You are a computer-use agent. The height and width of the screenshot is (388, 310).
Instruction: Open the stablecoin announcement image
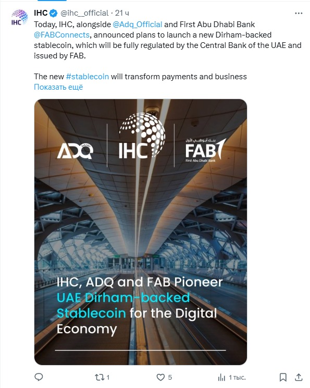coord(141,232)
